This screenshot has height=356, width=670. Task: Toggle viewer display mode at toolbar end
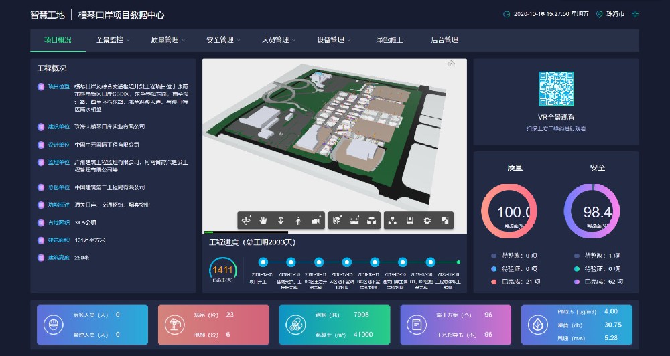(444, 220)
